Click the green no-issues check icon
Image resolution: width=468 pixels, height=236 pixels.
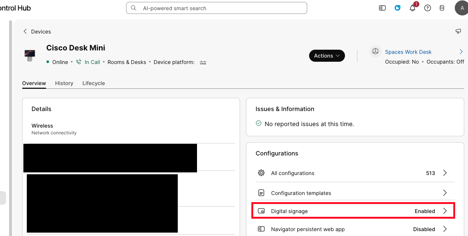[x=259, y=123]
